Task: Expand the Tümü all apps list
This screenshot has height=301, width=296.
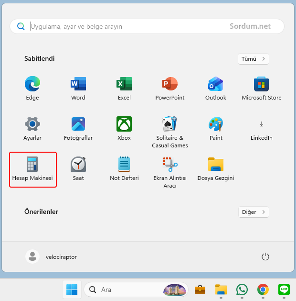Action: (253, 59)
